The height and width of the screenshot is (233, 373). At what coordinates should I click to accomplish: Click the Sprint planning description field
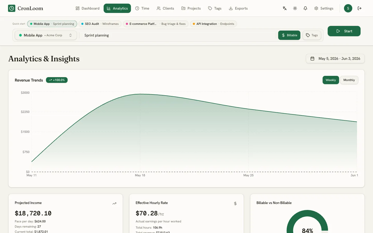coord(178,35)
